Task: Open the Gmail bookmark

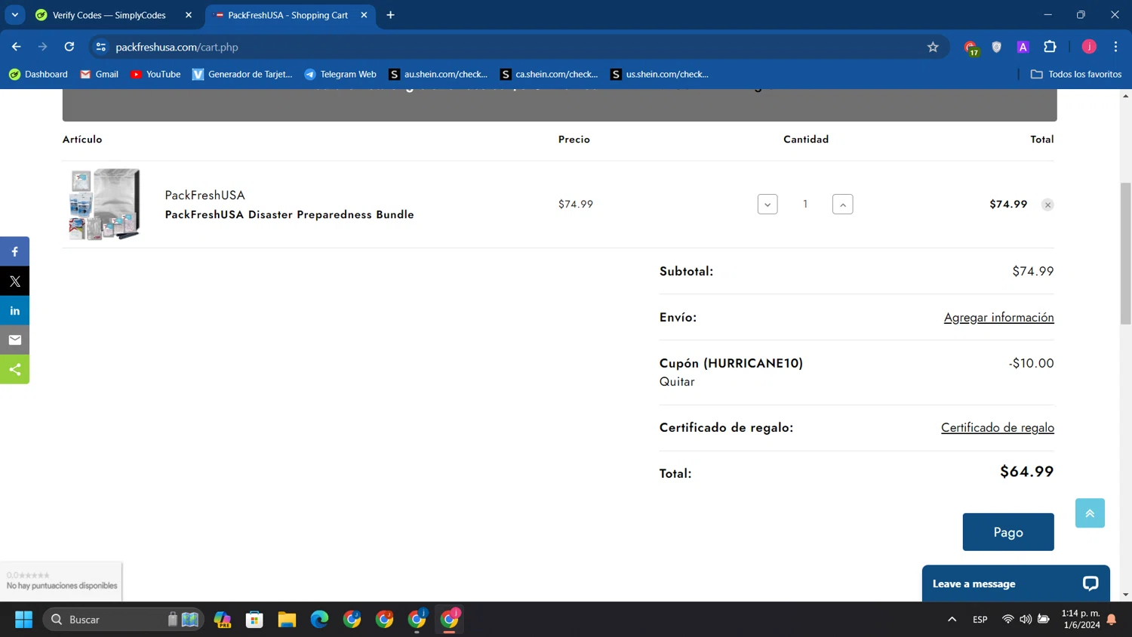Action: pyautogui.click(x=99, y=74)
